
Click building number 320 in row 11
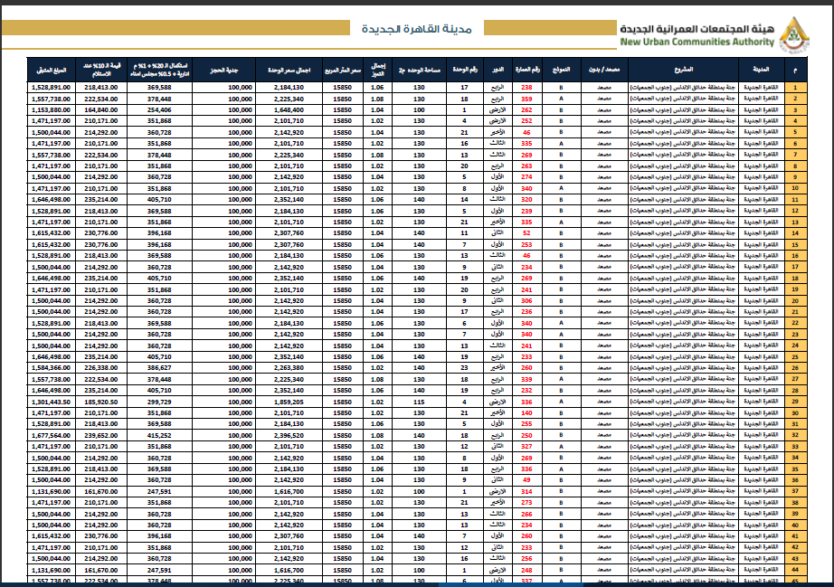[526, 200]
